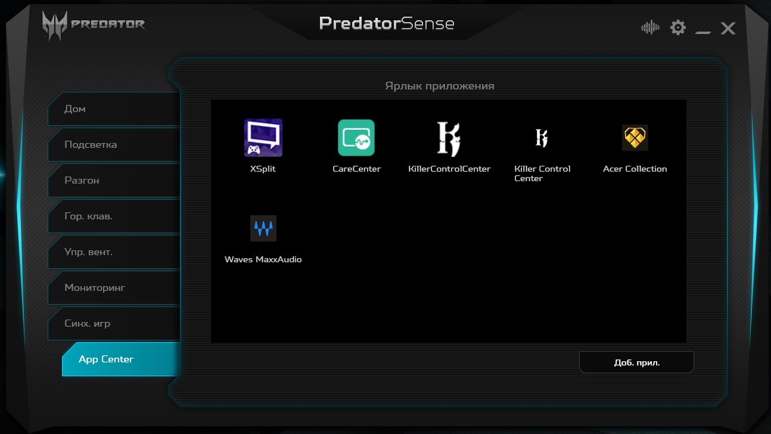This screenshot has height=434, width=771.
Task: Click the Acer Collection label text
Action: (635, 169)
